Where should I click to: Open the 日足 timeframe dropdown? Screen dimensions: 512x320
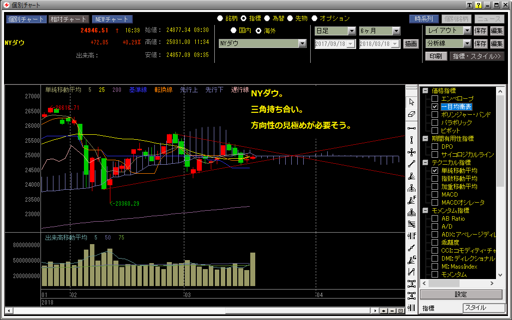coord(352,31)
